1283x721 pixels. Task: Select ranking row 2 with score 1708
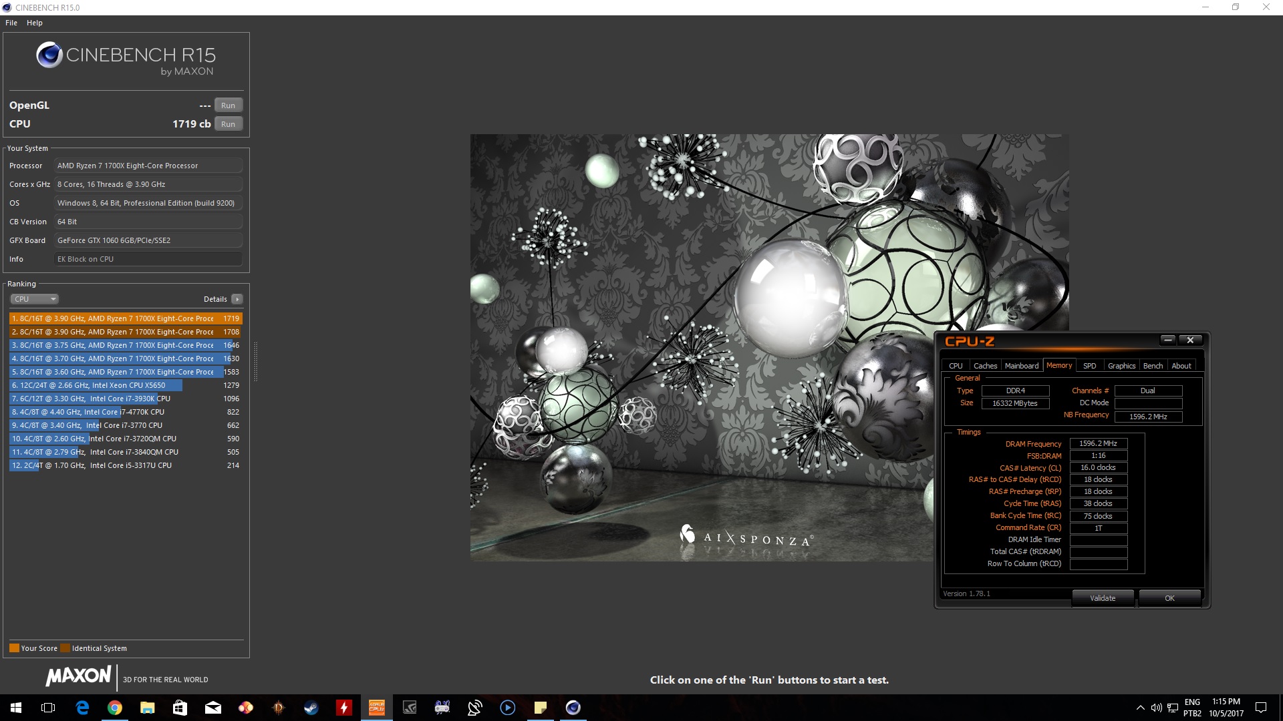pyautogui.click(x=126, y=332)
